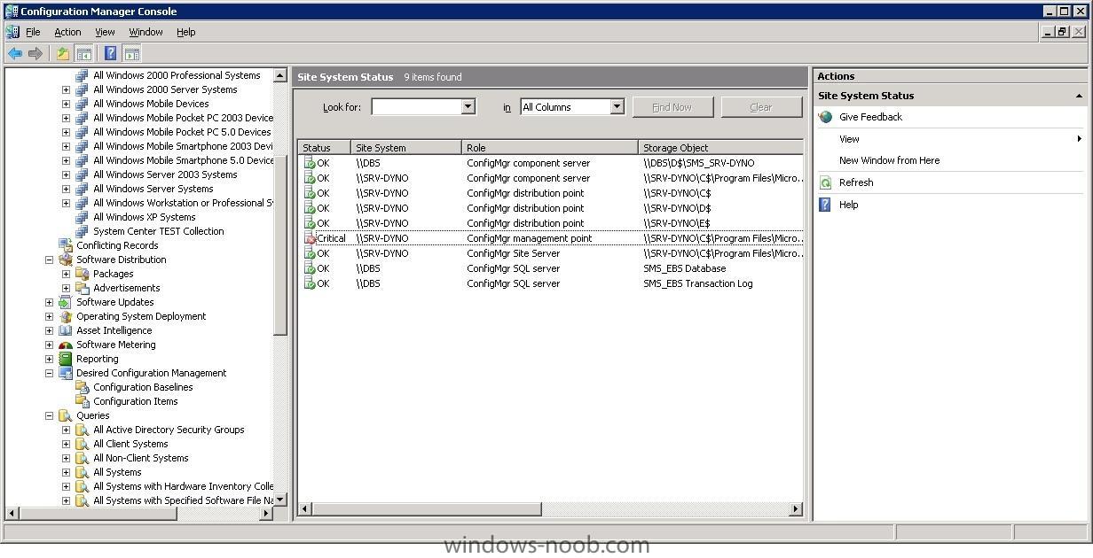Click the green Refresh icon in Actions

point(826,182)
